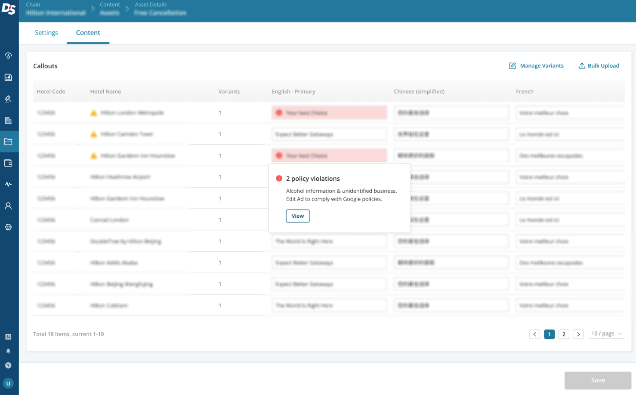The image size is (636, 395).
Task: Open the guide book icon above the bell
Action: [8, 337]
